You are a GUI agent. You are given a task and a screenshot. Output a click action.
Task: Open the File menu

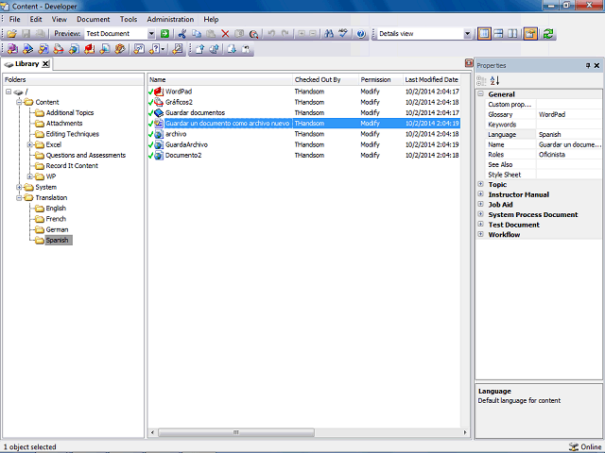pos(15,19)
